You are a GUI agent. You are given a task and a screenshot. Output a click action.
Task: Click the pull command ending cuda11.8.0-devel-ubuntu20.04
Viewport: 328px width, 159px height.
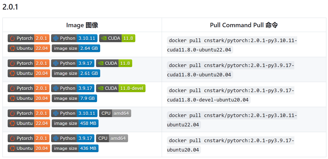click(x=231, y=95)
